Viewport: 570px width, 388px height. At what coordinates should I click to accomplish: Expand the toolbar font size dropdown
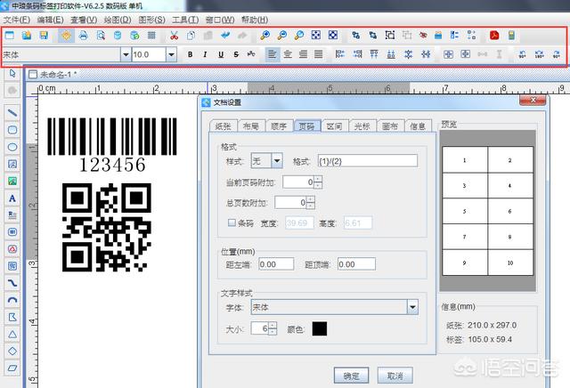pos(171,55)
